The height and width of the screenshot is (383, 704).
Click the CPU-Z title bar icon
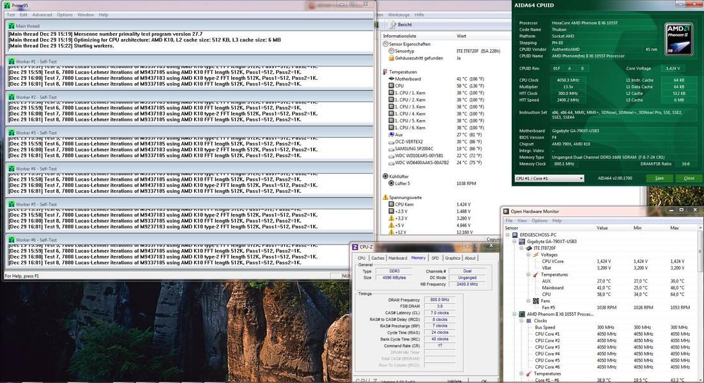[355, 246]
